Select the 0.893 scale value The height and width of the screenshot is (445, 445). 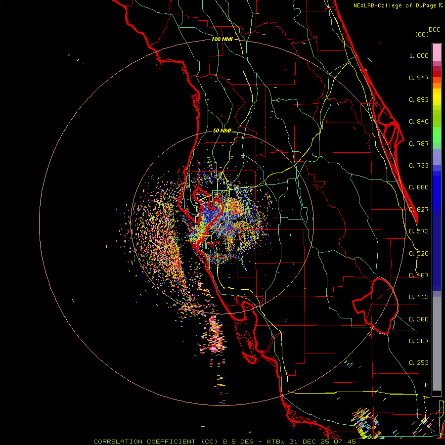pos(419,99)
